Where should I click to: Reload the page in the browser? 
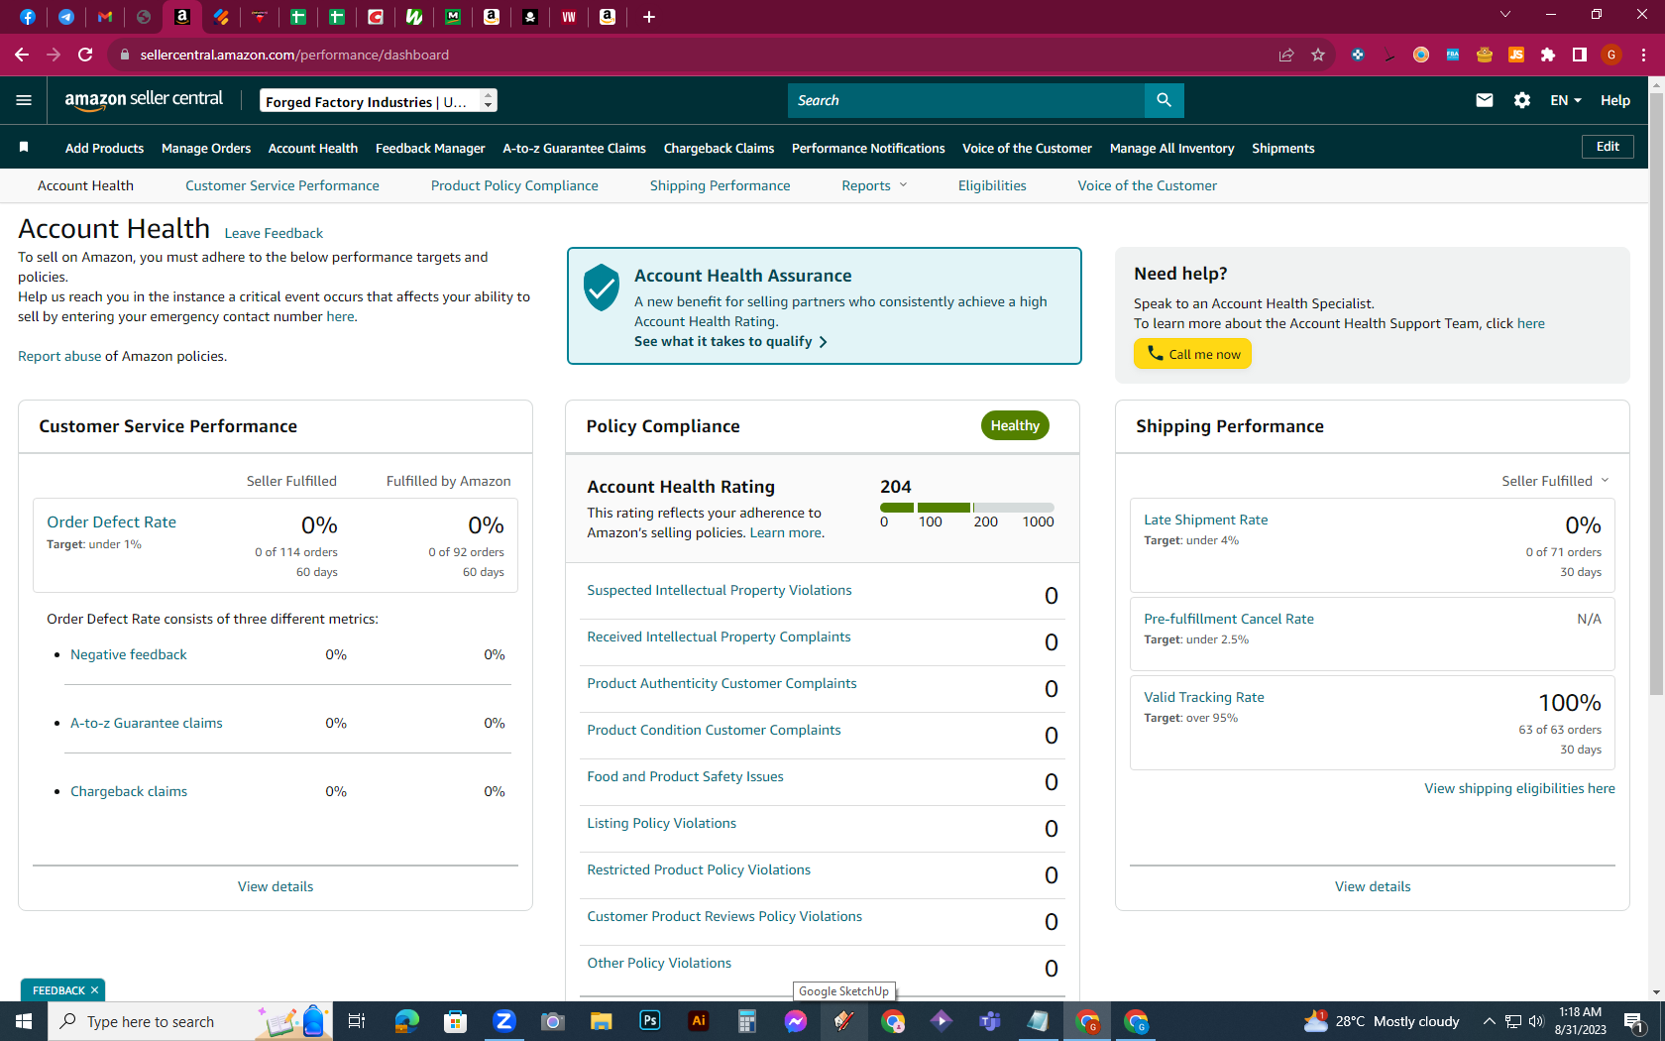pos(85,55)
